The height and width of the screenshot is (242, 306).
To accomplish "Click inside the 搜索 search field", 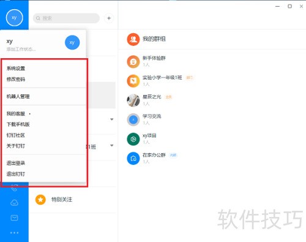I will pyautogui.click(x=66, y=18).
